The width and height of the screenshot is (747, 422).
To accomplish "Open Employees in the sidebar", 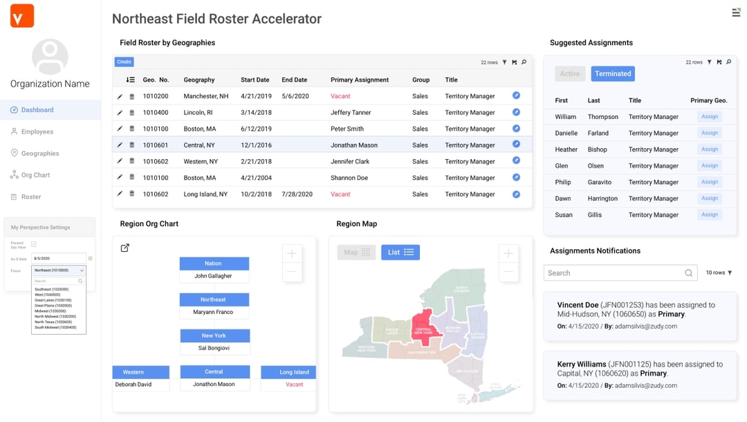I will pos(37,131).
